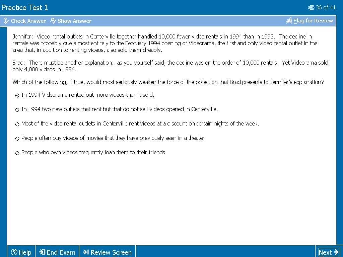Choose answer about discount on certain nights

click(x=17, y=124)
